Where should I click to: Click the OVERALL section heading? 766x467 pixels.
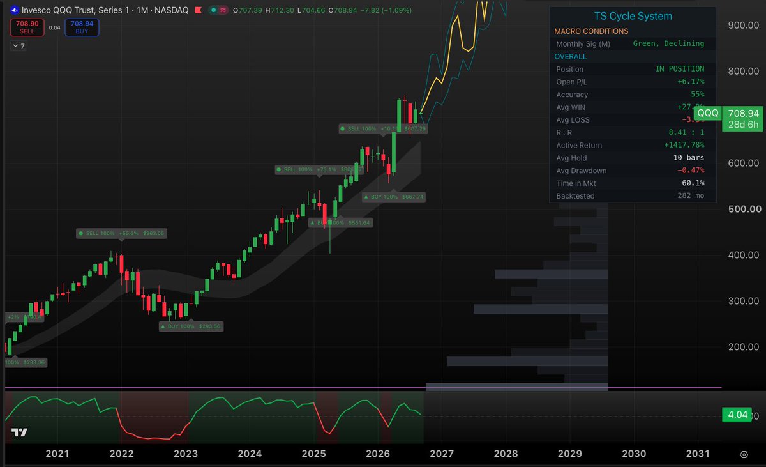point(570,56)
